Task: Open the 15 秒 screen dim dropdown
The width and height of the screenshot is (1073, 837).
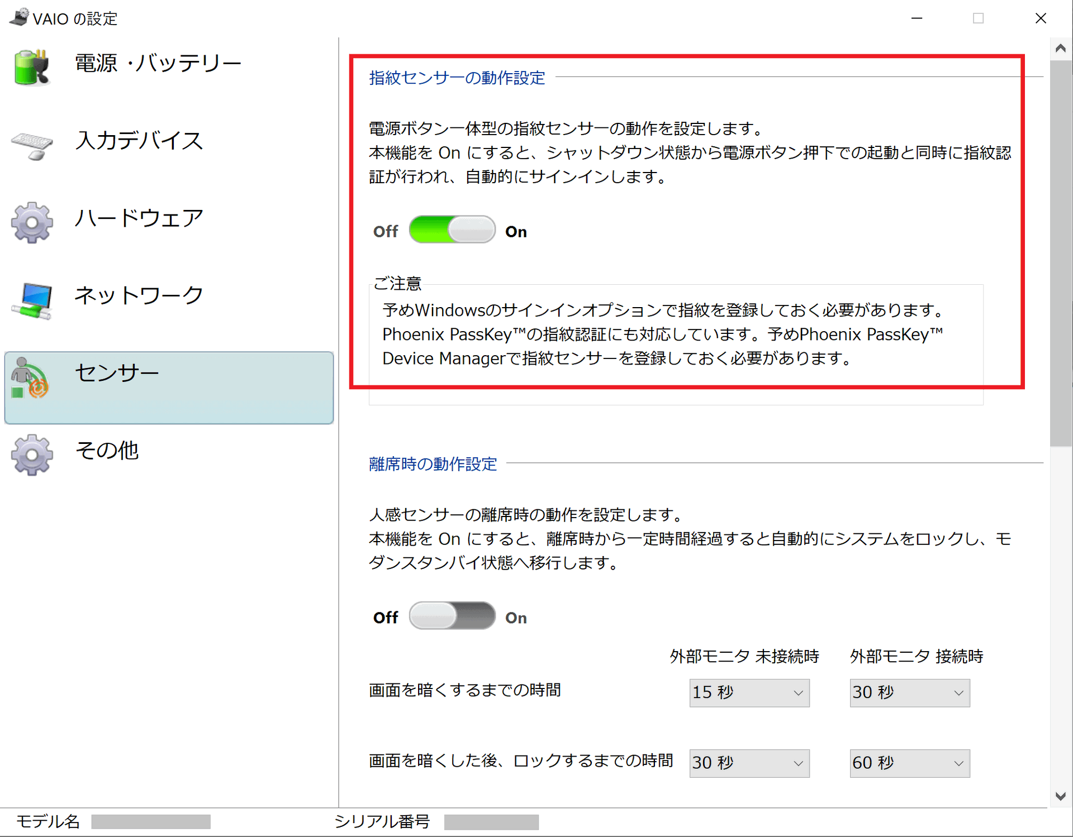Action: click(749, 693)
